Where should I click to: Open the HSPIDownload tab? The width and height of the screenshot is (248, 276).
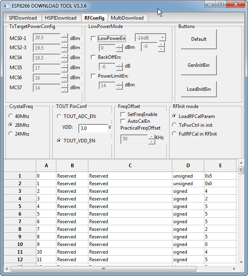click(x=60, y=18)
